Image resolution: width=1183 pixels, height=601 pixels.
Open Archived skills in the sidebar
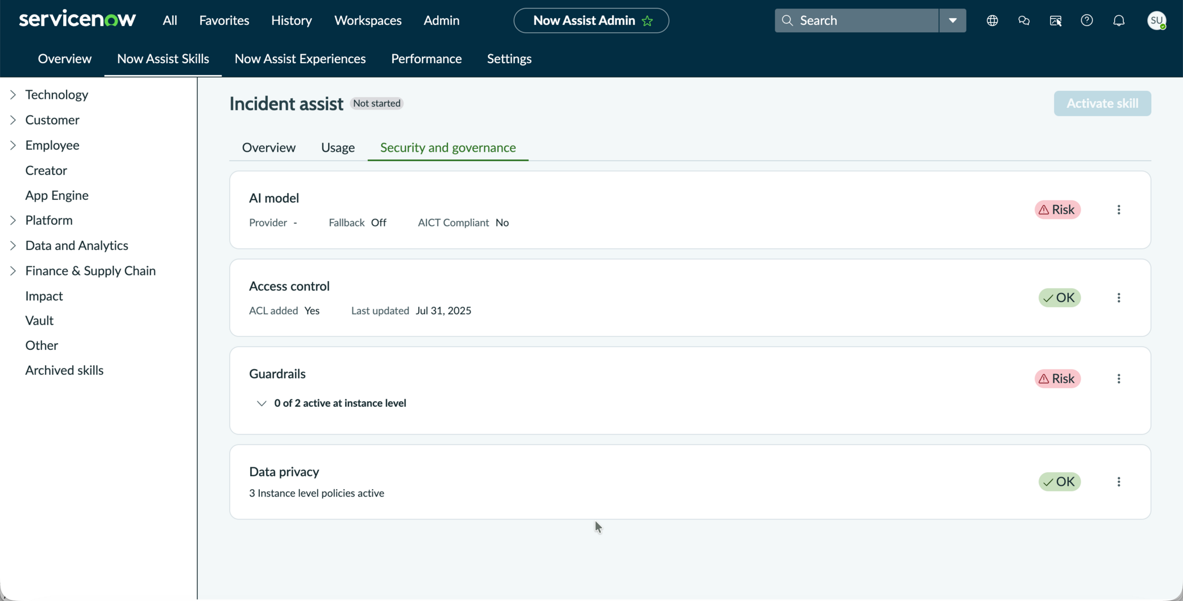pyautogui.click(x=64, y=370)
